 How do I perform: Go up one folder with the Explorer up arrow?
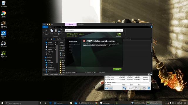(x=52, y=39)
